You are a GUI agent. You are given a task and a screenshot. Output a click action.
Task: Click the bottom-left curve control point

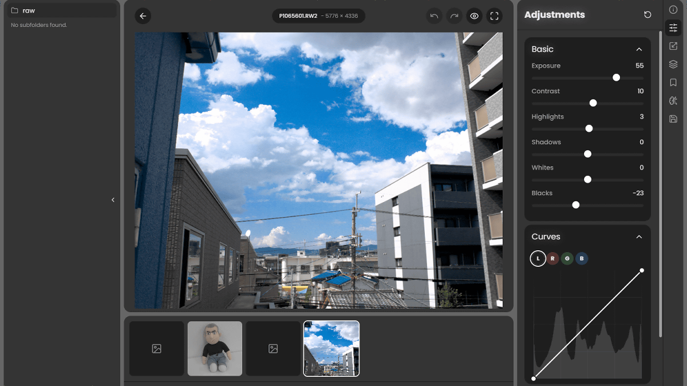click(x=534, y=379)
